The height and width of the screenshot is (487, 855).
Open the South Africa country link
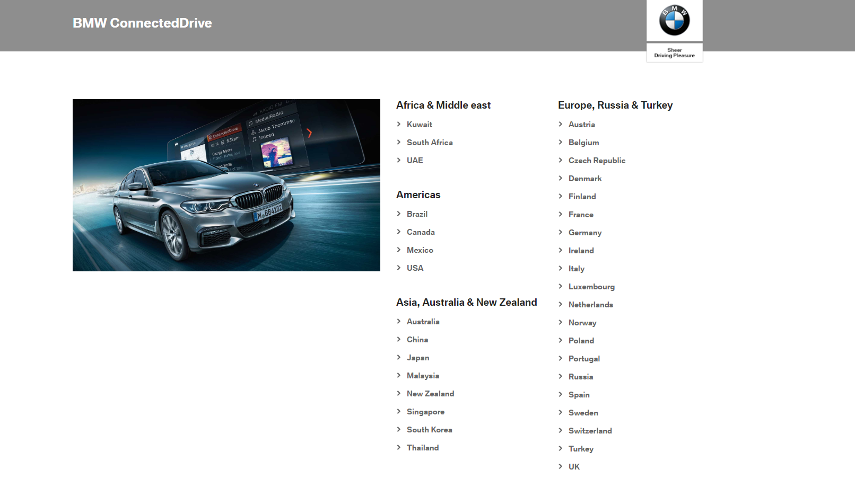[430, 143]
